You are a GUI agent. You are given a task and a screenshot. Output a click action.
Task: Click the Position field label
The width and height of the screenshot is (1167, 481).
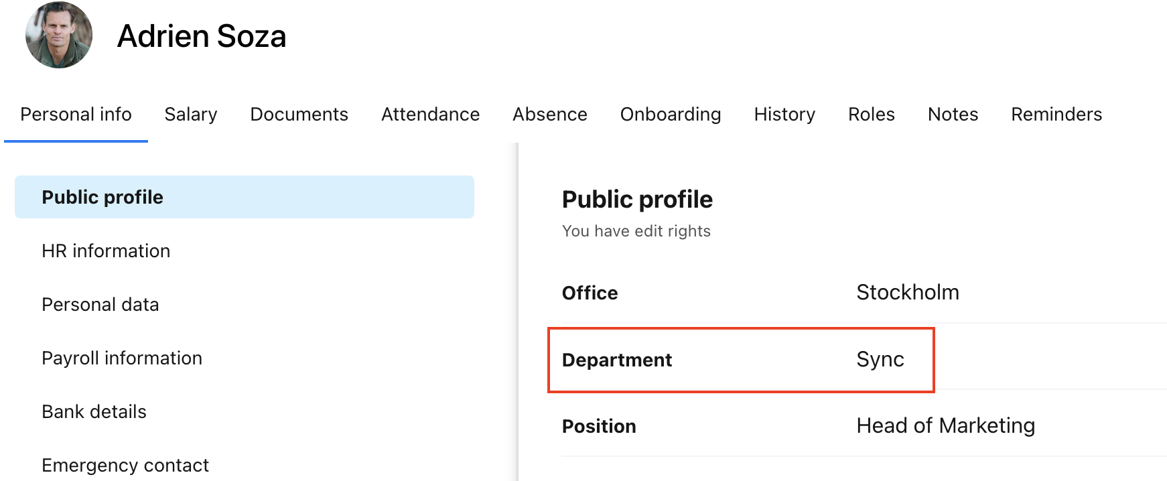pos(599,426)
